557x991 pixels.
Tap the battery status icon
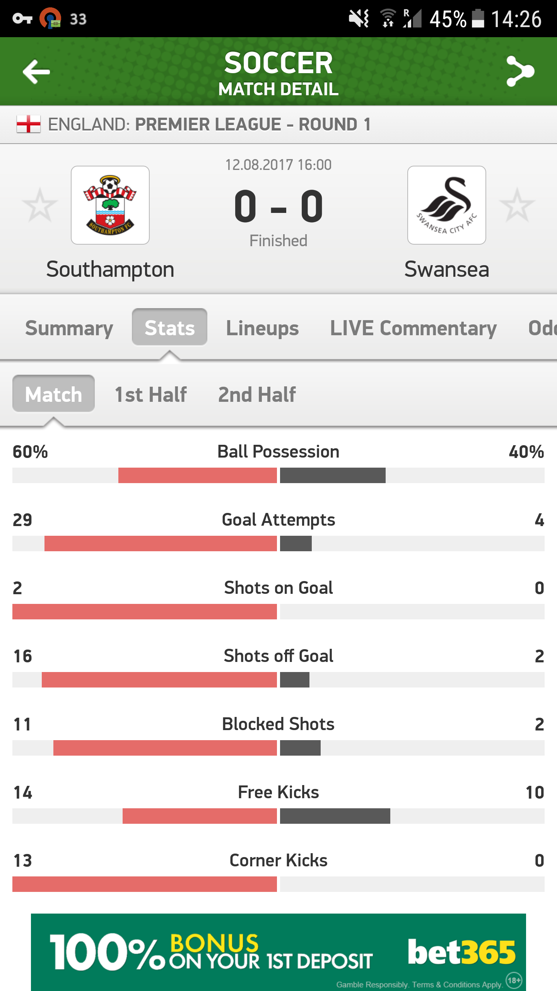point(478,18)
